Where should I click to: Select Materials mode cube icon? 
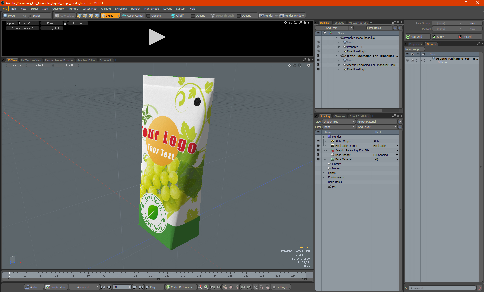coord(97,16)
